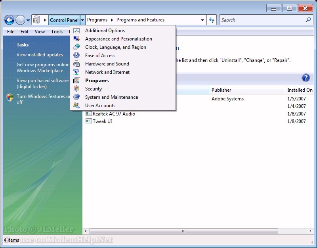Click the 1/5/2007 install date cell

click(296, 98)
